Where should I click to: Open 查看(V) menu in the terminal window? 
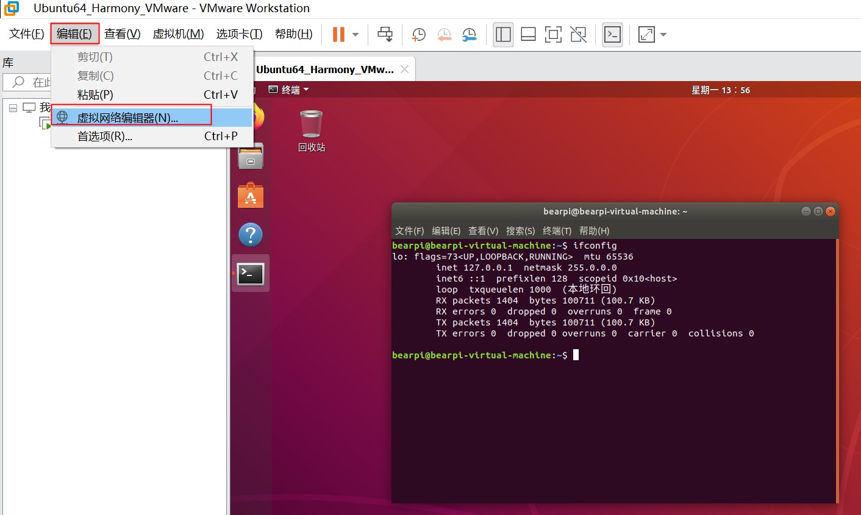(484, 231)
